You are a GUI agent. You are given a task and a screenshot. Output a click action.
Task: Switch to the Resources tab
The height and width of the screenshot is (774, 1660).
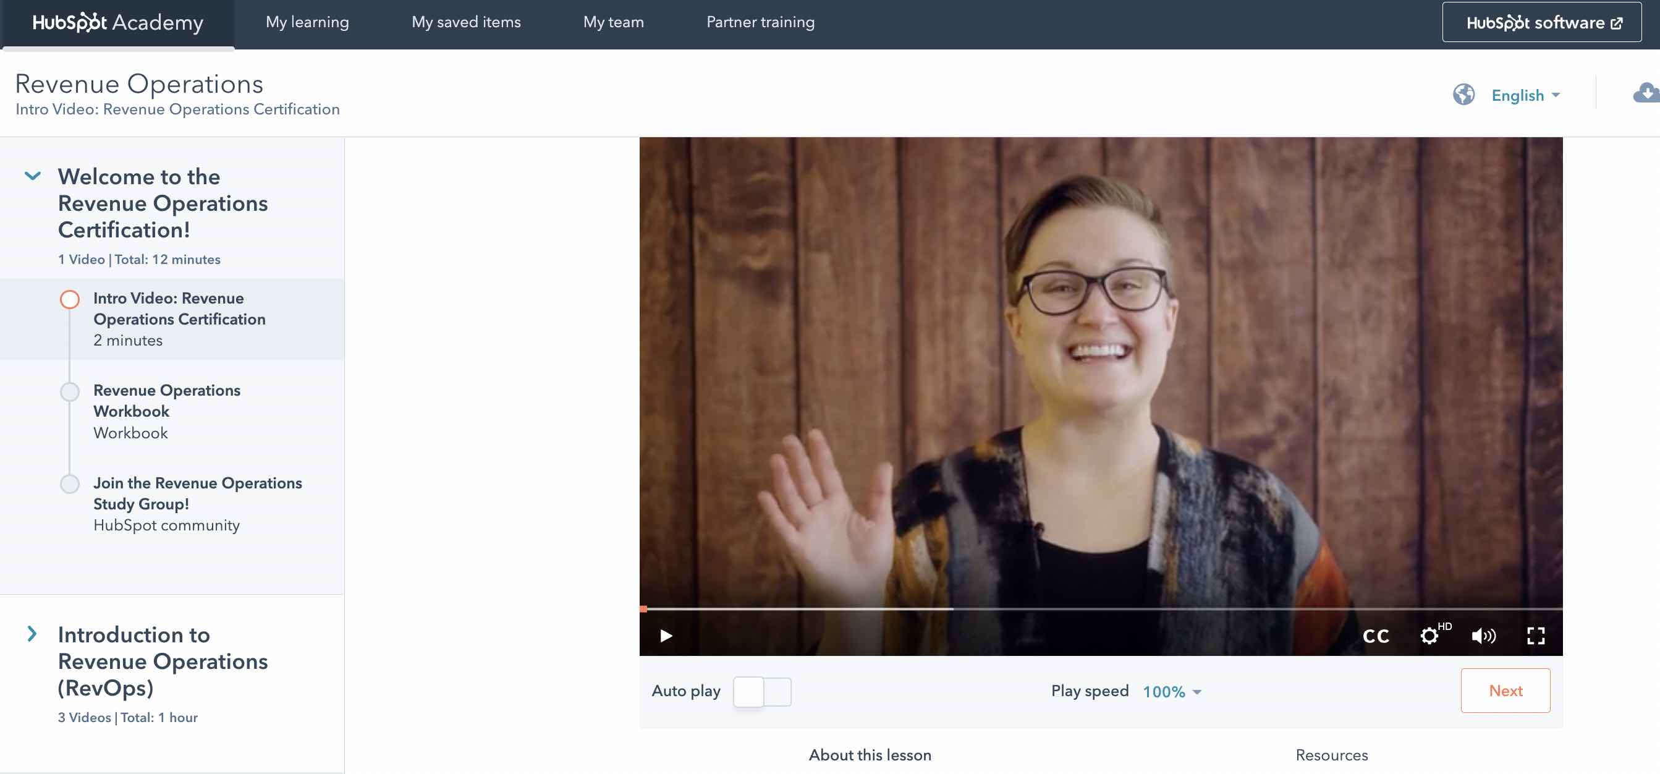[x=1331, y=754]
